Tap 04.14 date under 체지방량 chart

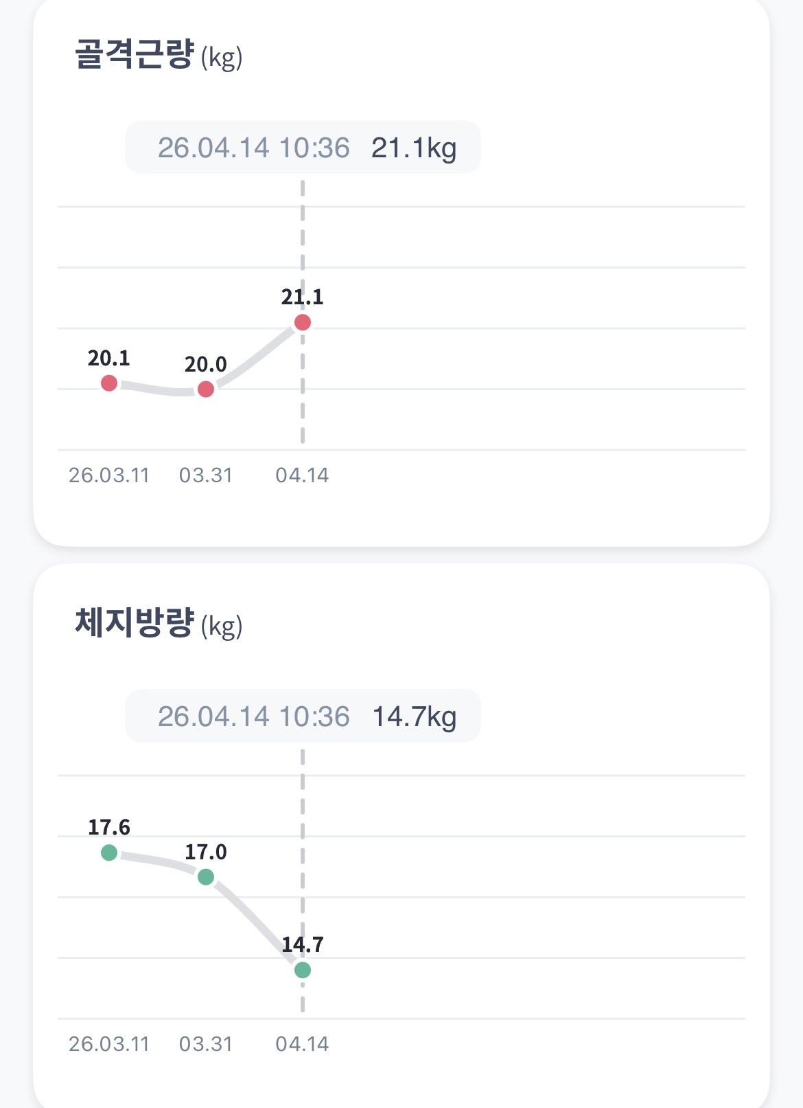302,1044
